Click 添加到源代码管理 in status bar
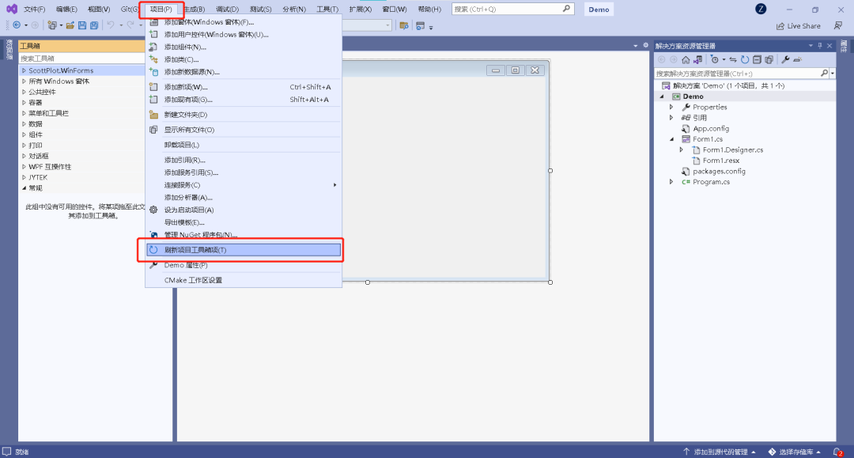Screen dimensions: 854x458 (720, 452)
